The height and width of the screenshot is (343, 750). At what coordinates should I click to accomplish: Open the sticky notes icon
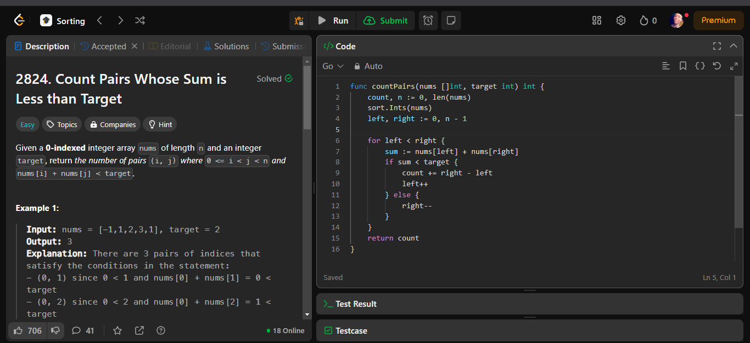tap(451, 21)
